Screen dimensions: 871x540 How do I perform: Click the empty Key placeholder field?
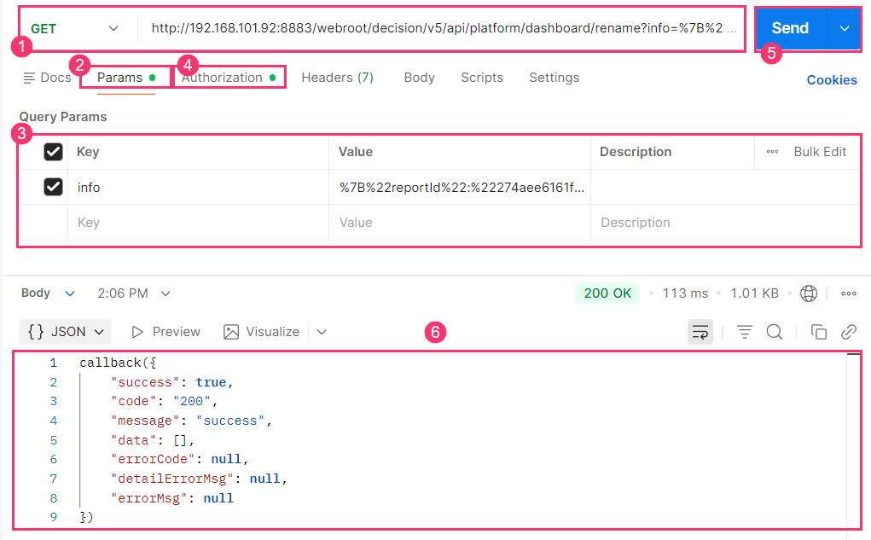pyautogui.click(x=198, y=222)
